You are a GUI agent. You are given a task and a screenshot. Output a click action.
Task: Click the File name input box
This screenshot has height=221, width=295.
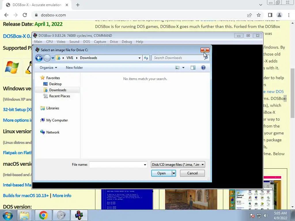coord(116,165)
